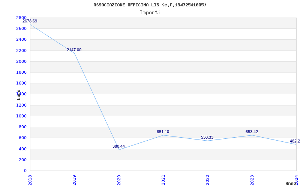300x187 pixels.
Task: Click the 1800 y-axis tick label
Action: tap(21, 72)
